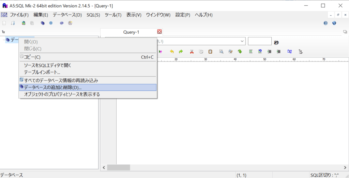Click the colorful table import/export icon

(x=24, y=23)
